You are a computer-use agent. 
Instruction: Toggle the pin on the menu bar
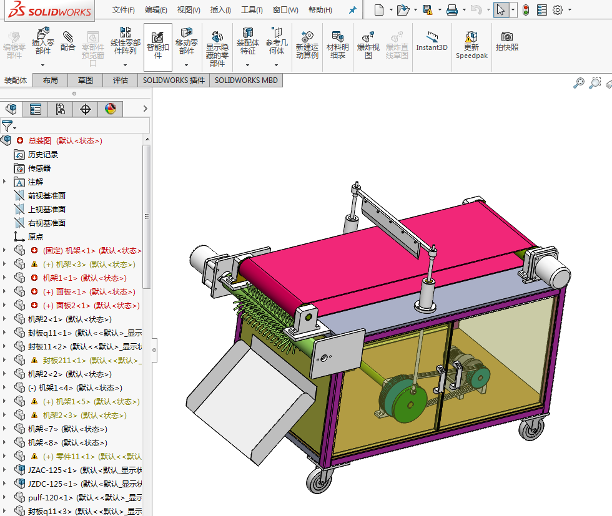coord(352,10)
